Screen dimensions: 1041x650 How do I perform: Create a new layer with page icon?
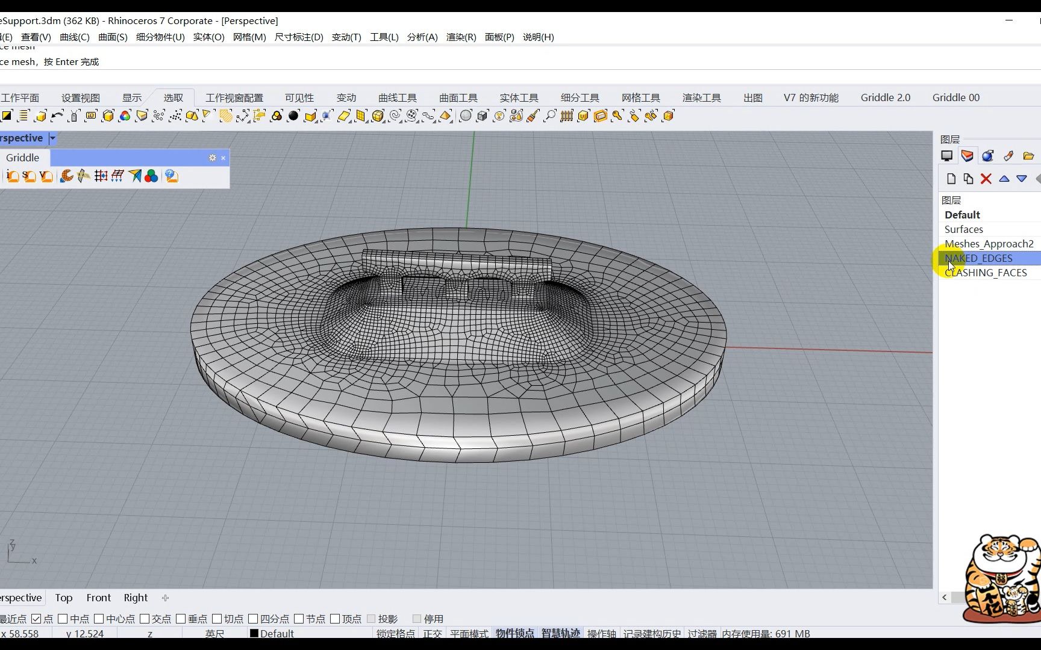[951, 179]
